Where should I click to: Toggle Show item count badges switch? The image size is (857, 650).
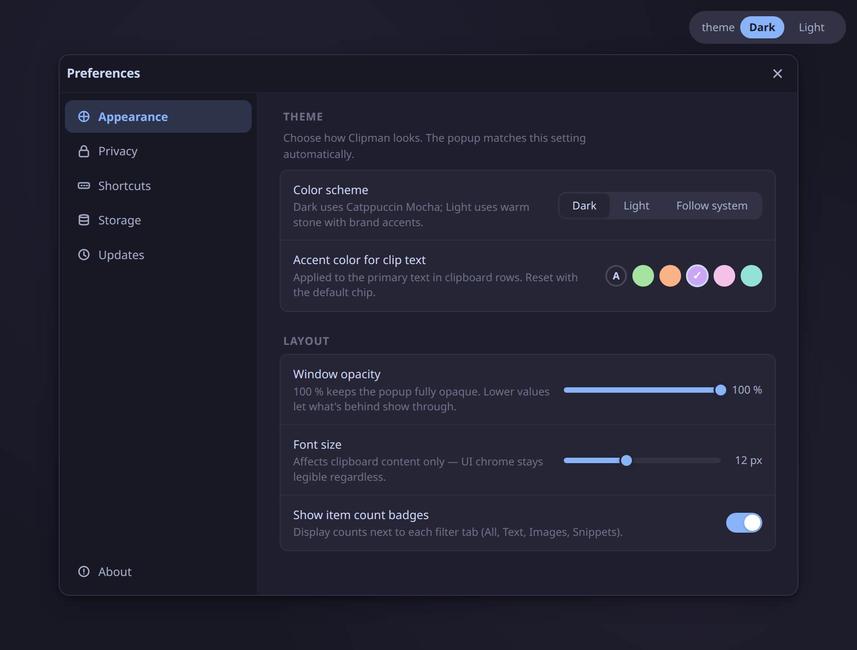pos(744,523)
